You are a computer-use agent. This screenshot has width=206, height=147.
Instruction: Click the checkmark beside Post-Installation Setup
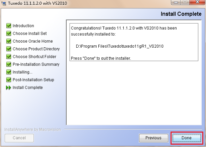[x=9, y=80]
